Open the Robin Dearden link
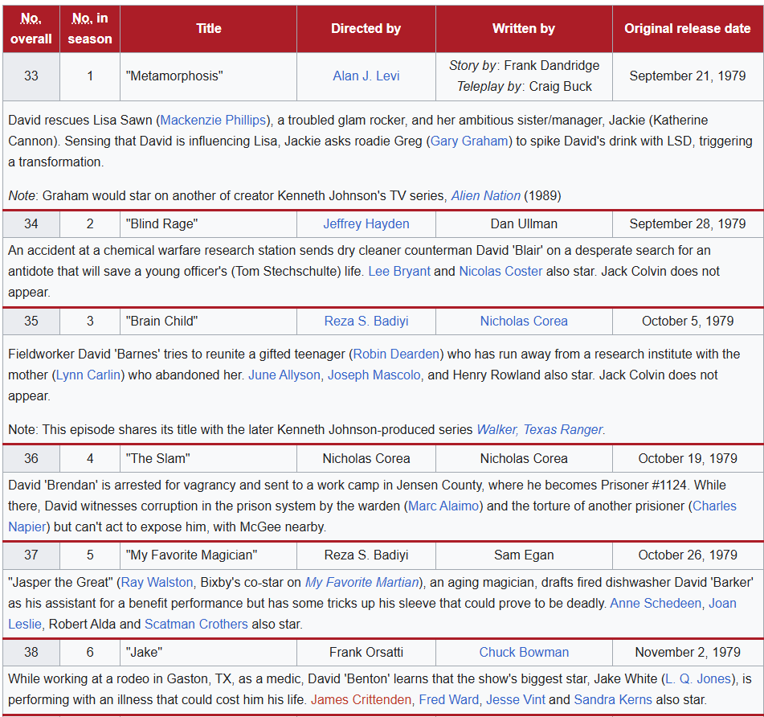Image resolution: width=764 pixels, height=717 pixels. 396,354
